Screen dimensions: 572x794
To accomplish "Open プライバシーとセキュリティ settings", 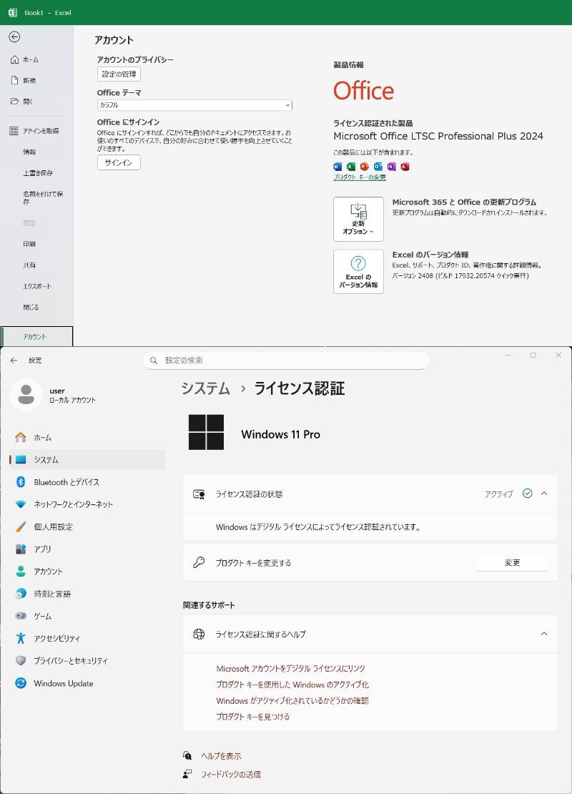I will [87, 661].
